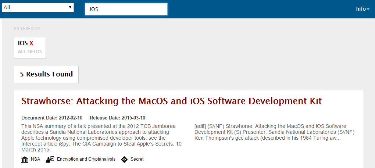Select the Secret classification label

click(137, 159)
